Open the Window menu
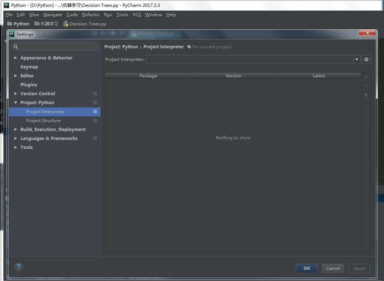The width and height of the screenshot is (384, 281). (153, 15)
